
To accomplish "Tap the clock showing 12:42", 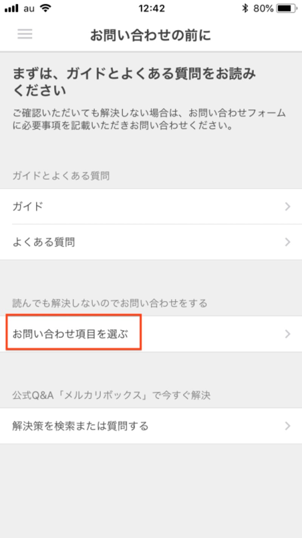I will (151, 8).
